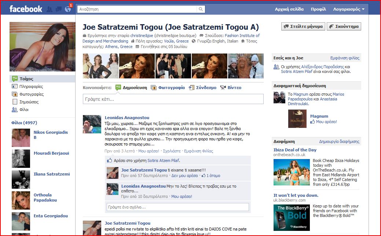The height and width of the screenshot is (236, 381).
Task: Open Orthoula Papadakou friend profile
Action: tap(45, 198)
